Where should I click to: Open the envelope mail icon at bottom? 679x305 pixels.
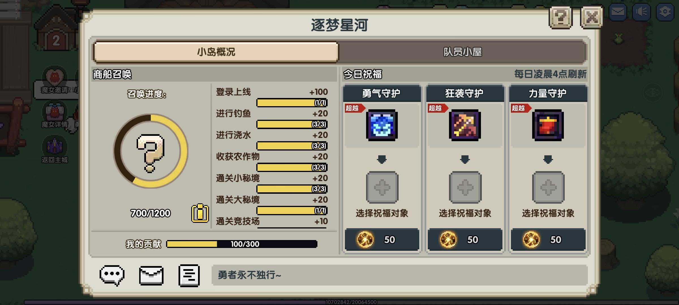[x=151, y=275]
